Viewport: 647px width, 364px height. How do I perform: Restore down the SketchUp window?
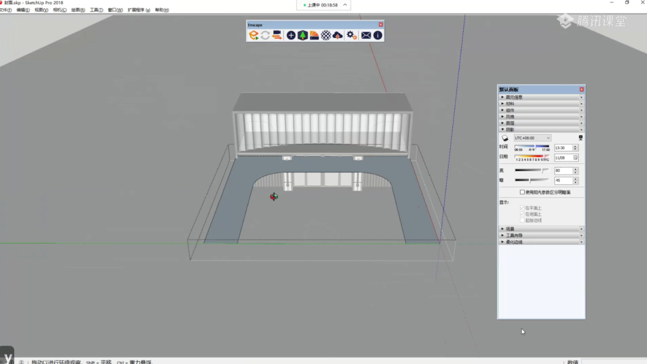[627, 2]
